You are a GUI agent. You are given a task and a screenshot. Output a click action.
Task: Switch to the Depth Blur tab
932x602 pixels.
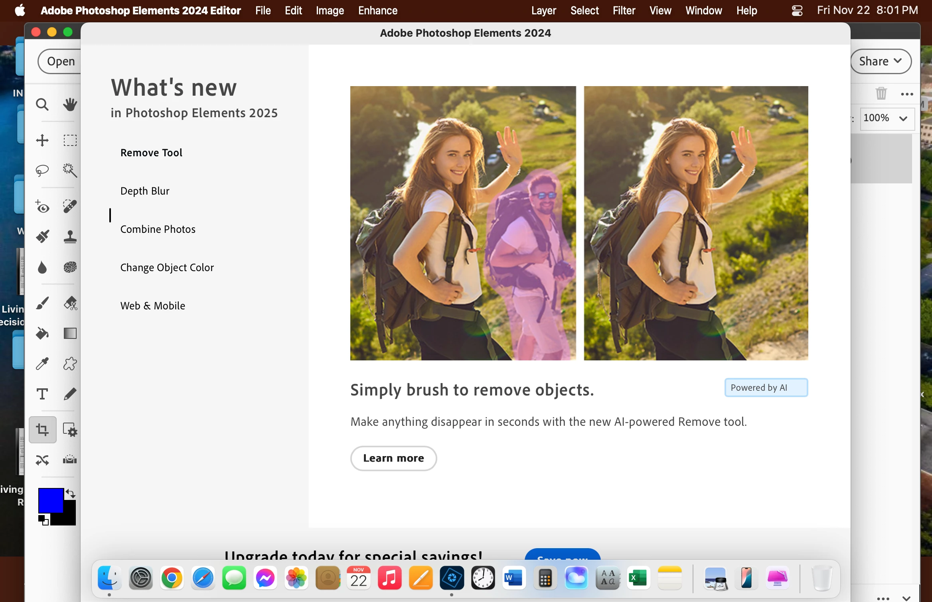coord(145,191)
